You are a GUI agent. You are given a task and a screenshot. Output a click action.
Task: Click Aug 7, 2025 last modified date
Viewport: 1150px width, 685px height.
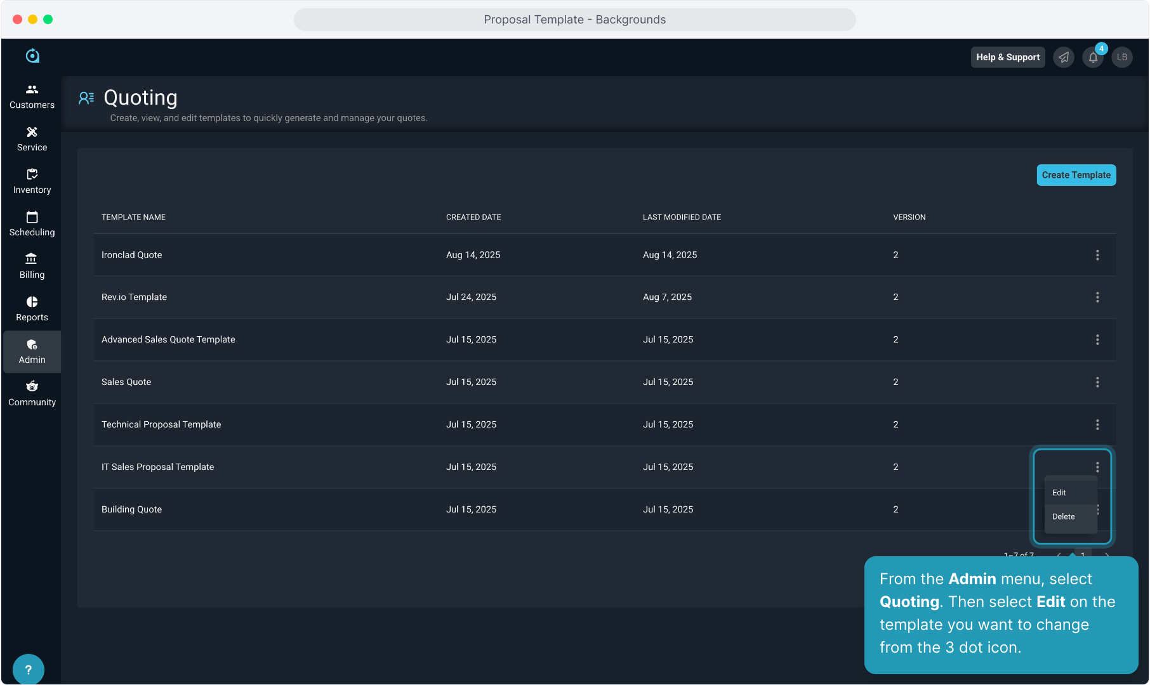point(668,297)
